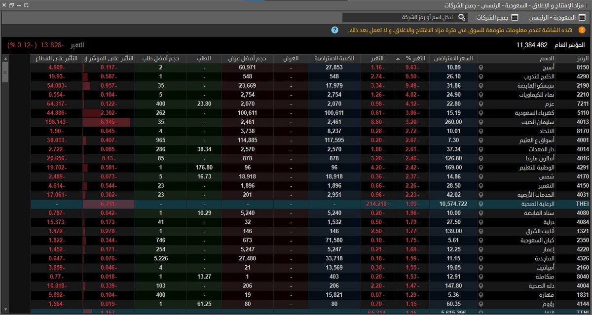The height and width of the screenshot is (315, 592).
Task: Click the index impact value 6.711
Action: (x=108, y=203)
